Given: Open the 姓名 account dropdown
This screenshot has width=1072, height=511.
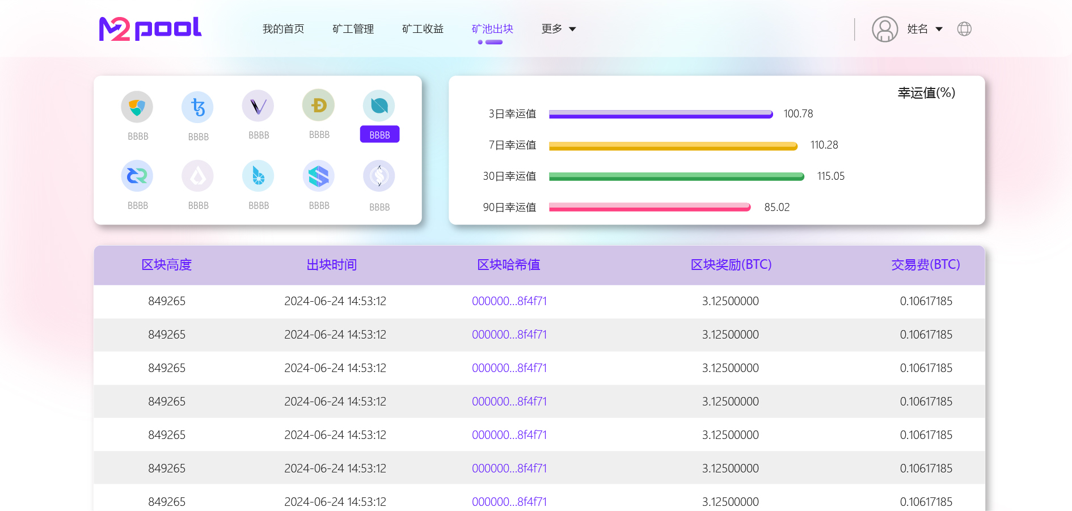Looking at the screenshot, I should (925, 29).
